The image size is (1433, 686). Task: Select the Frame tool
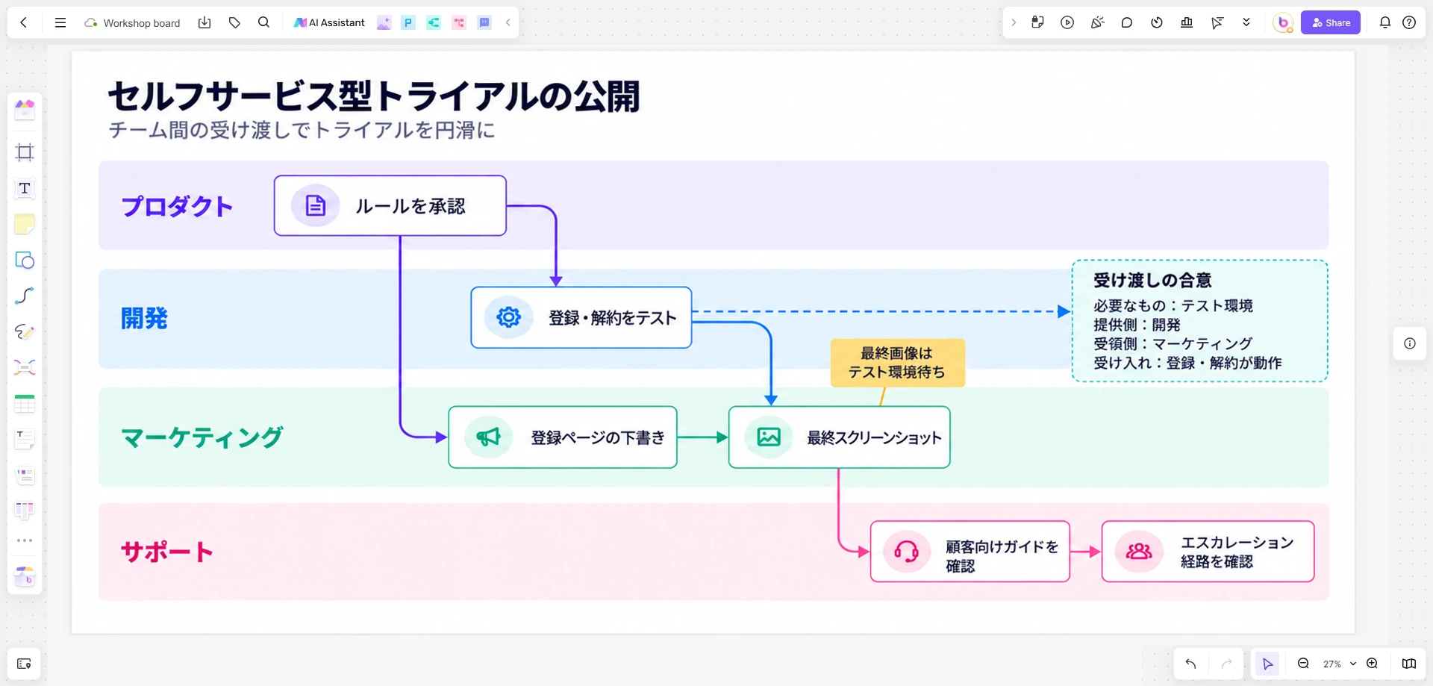(25, 152)
